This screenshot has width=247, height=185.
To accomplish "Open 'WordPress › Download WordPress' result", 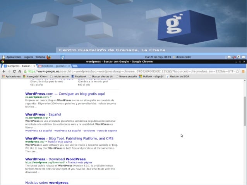I will [x=55, y=159].
